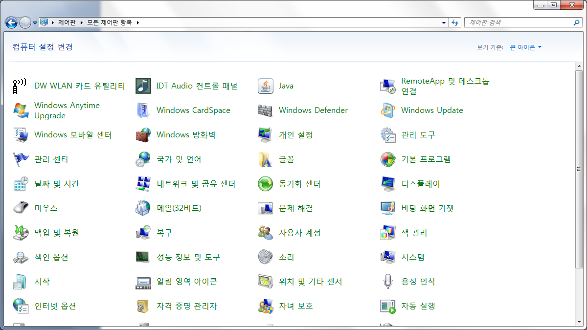Click the 위치 및 기타 센서 icon
Image resolution: width=587 pixels, height=330 pixels.
click(266, 282)
